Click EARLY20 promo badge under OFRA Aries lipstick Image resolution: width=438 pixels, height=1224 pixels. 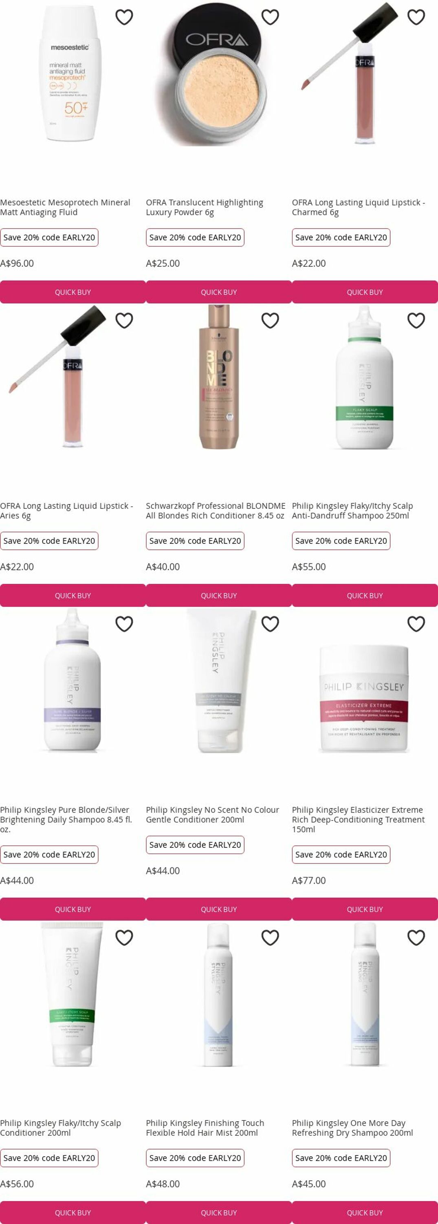(x=49, y=541)
